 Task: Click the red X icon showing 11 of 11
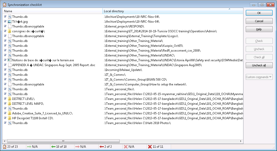coord(150,146)
